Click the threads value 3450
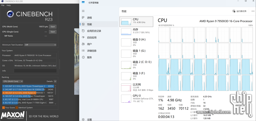 [171, 108]
